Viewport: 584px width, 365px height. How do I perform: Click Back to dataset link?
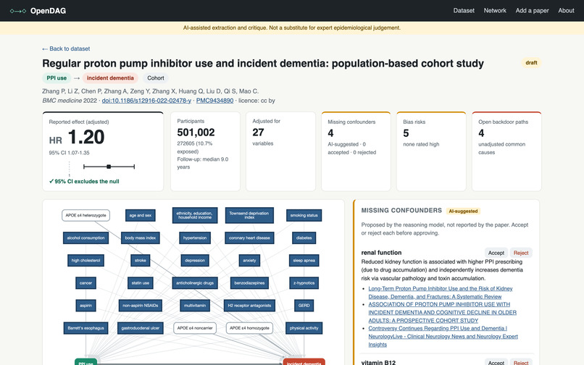pyautogui.click(x=66, y=49)
